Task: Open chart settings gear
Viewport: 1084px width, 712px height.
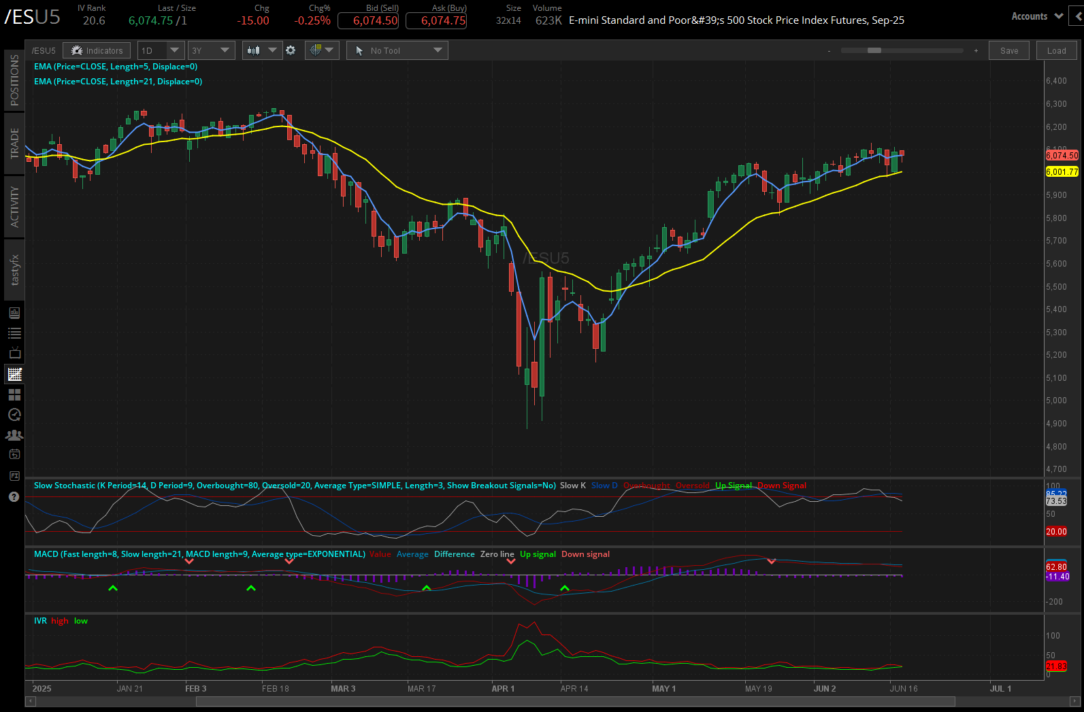Action: pos(291,50)
